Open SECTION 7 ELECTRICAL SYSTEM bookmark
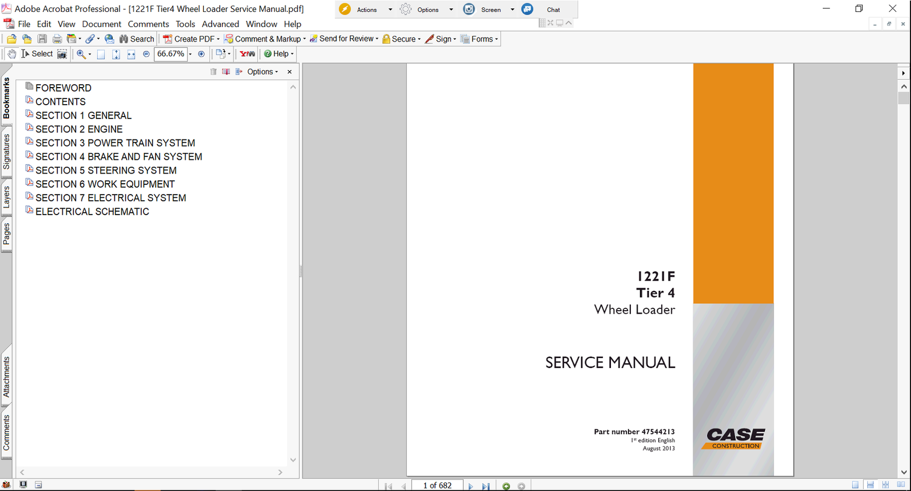Image resolution: width=911 pixels, height=491 pixels. coord(110,198)
